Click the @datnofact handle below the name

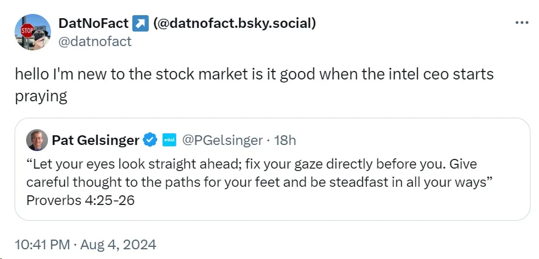tap(95, 41)
